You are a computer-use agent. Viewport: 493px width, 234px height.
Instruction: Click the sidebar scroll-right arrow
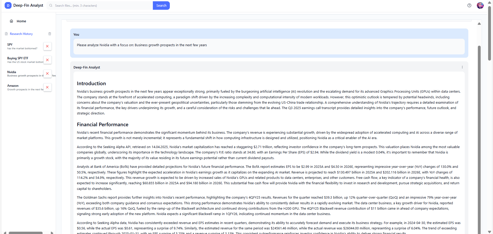point(52,233)
